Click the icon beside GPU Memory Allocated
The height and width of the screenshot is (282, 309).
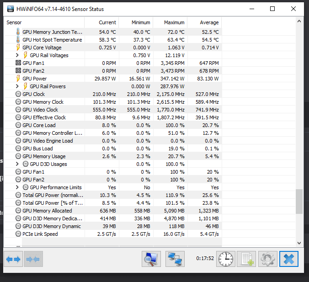(18, 211)
